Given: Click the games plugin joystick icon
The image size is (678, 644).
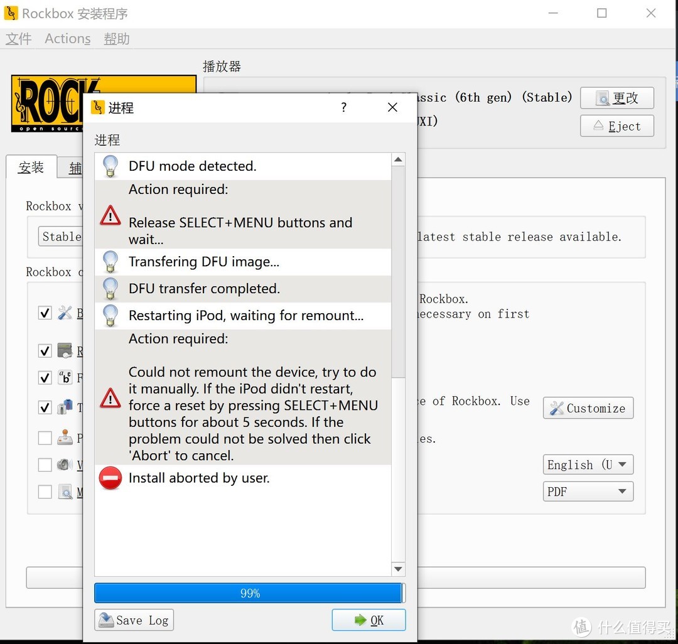Looking at the screenshot, I should coord(65,437).
